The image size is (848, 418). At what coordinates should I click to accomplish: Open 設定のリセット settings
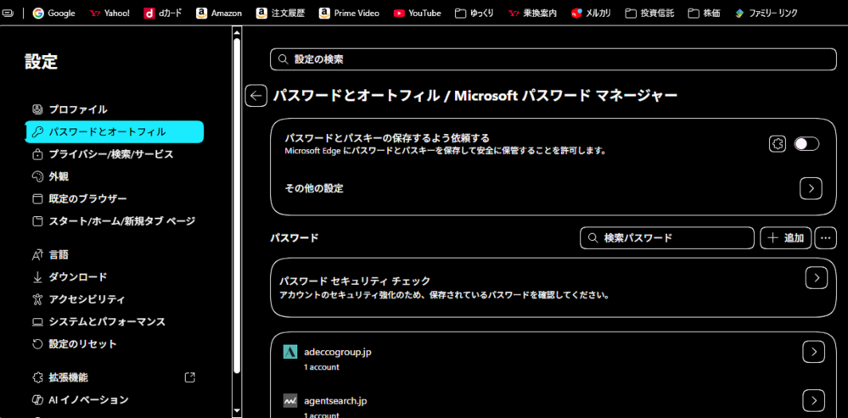tap(114, 343)
